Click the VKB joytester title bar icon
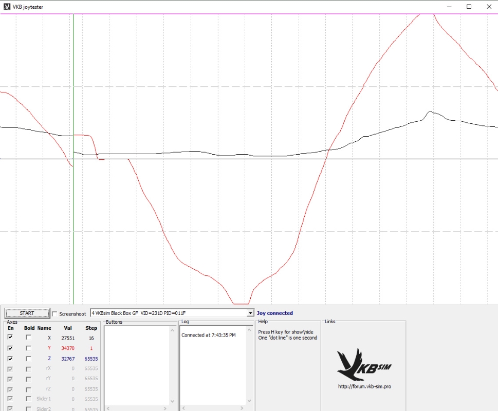 [x=6, y=7]
